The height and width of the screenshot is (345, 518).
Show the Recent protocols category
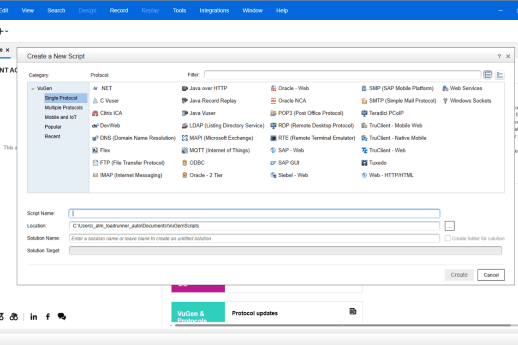pos(53,136)
